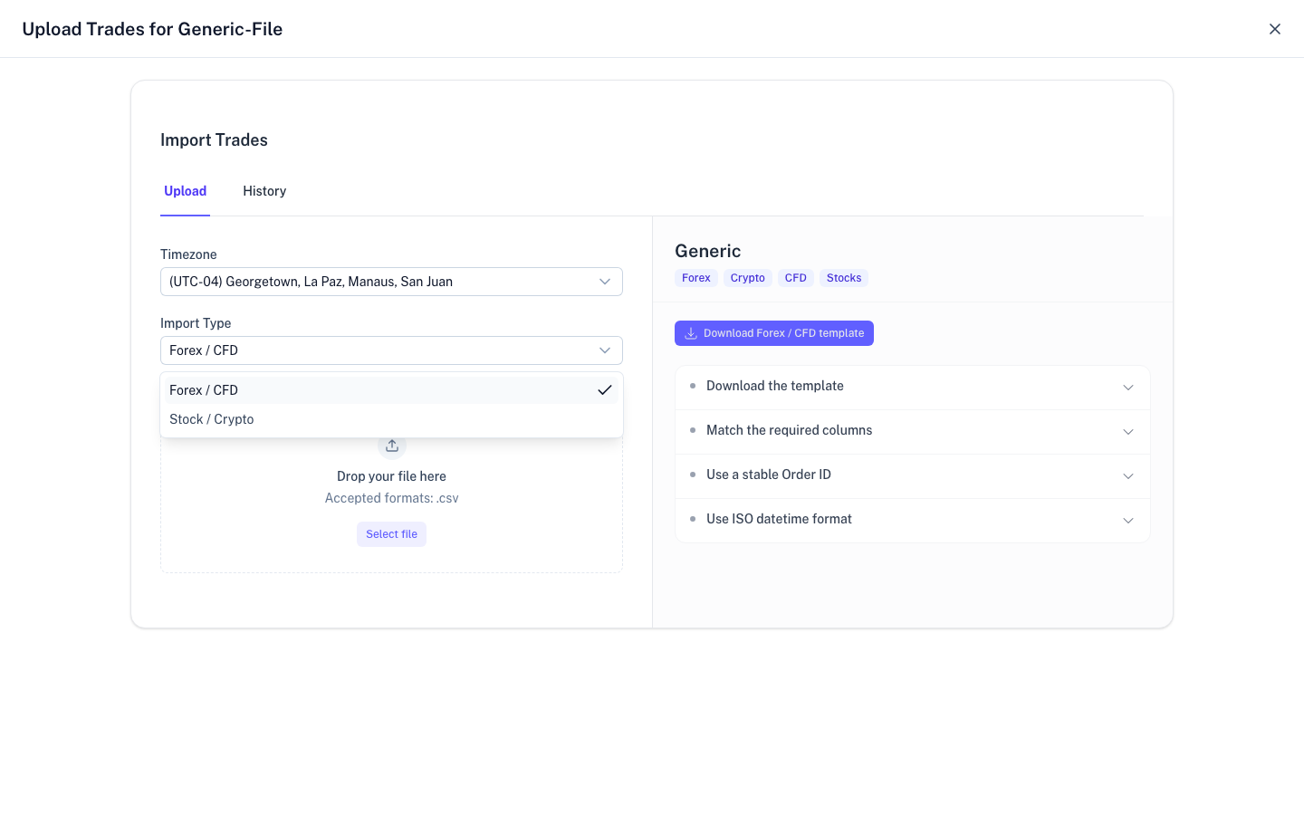Download the Forex / CFD template
The image size is (1304, 815).
pos(774,333)
